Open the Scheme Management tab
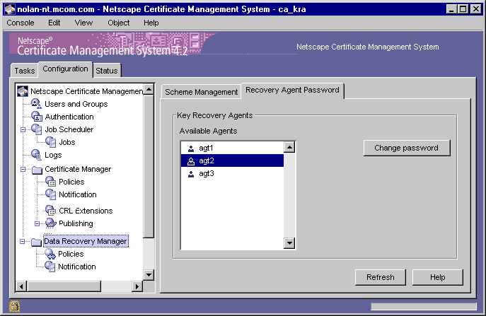Image resolution: width=486 pixels, height=316 pixels. tap(201, 92)
